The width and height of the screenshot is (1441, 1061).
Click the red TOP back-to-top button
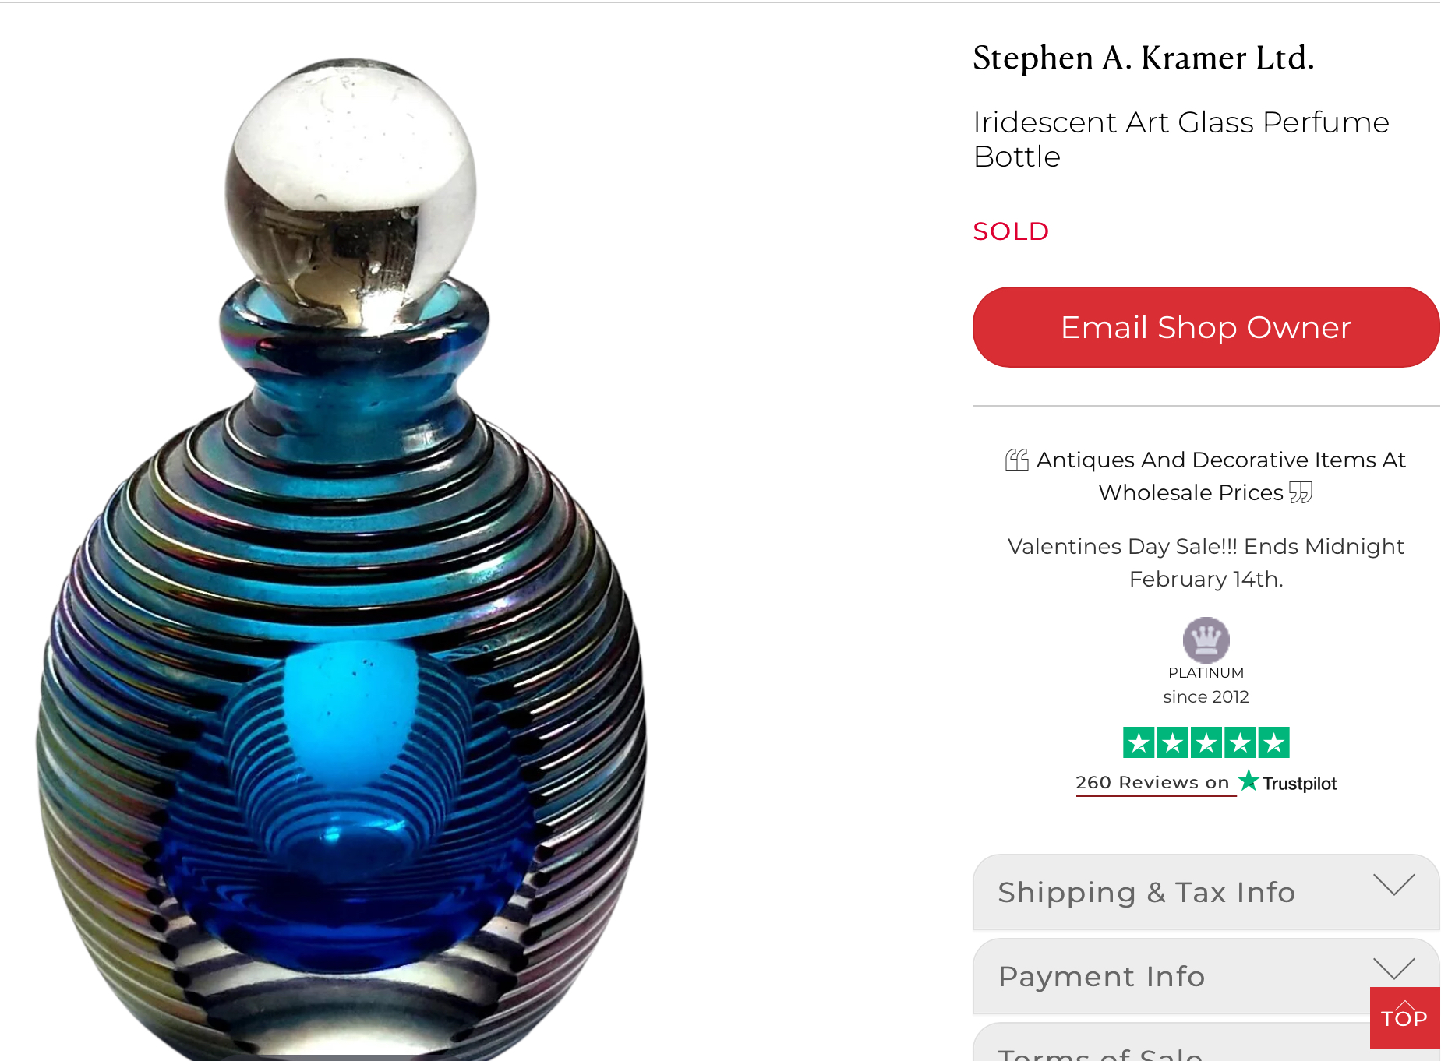(x=1404, y=1018)
